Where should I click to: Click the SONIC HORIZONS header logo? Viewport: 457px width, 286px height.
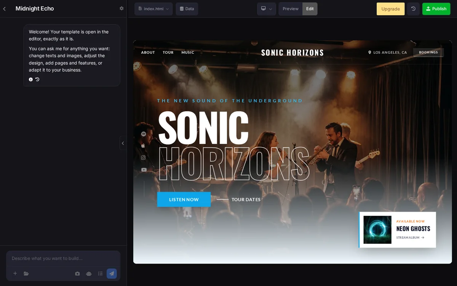[x=292, y=53]
